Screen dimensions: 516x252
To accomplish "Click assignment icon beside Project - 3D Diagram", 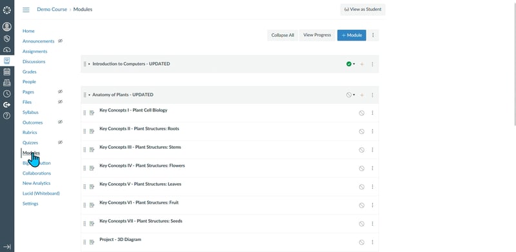I will click(x=92, y=242).
